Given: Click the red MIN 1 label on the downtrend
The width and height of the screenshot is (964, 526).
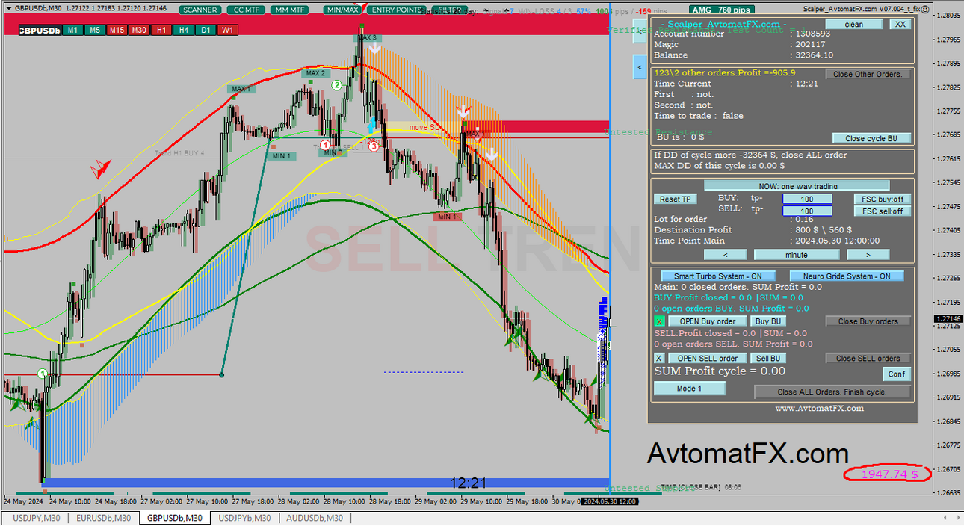Looking at the screenshot, I should (447, 216).
